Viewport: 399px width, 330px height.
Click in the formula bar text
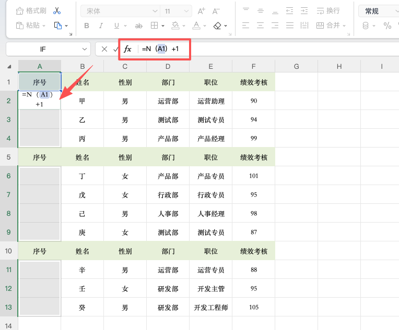(160, 49)
